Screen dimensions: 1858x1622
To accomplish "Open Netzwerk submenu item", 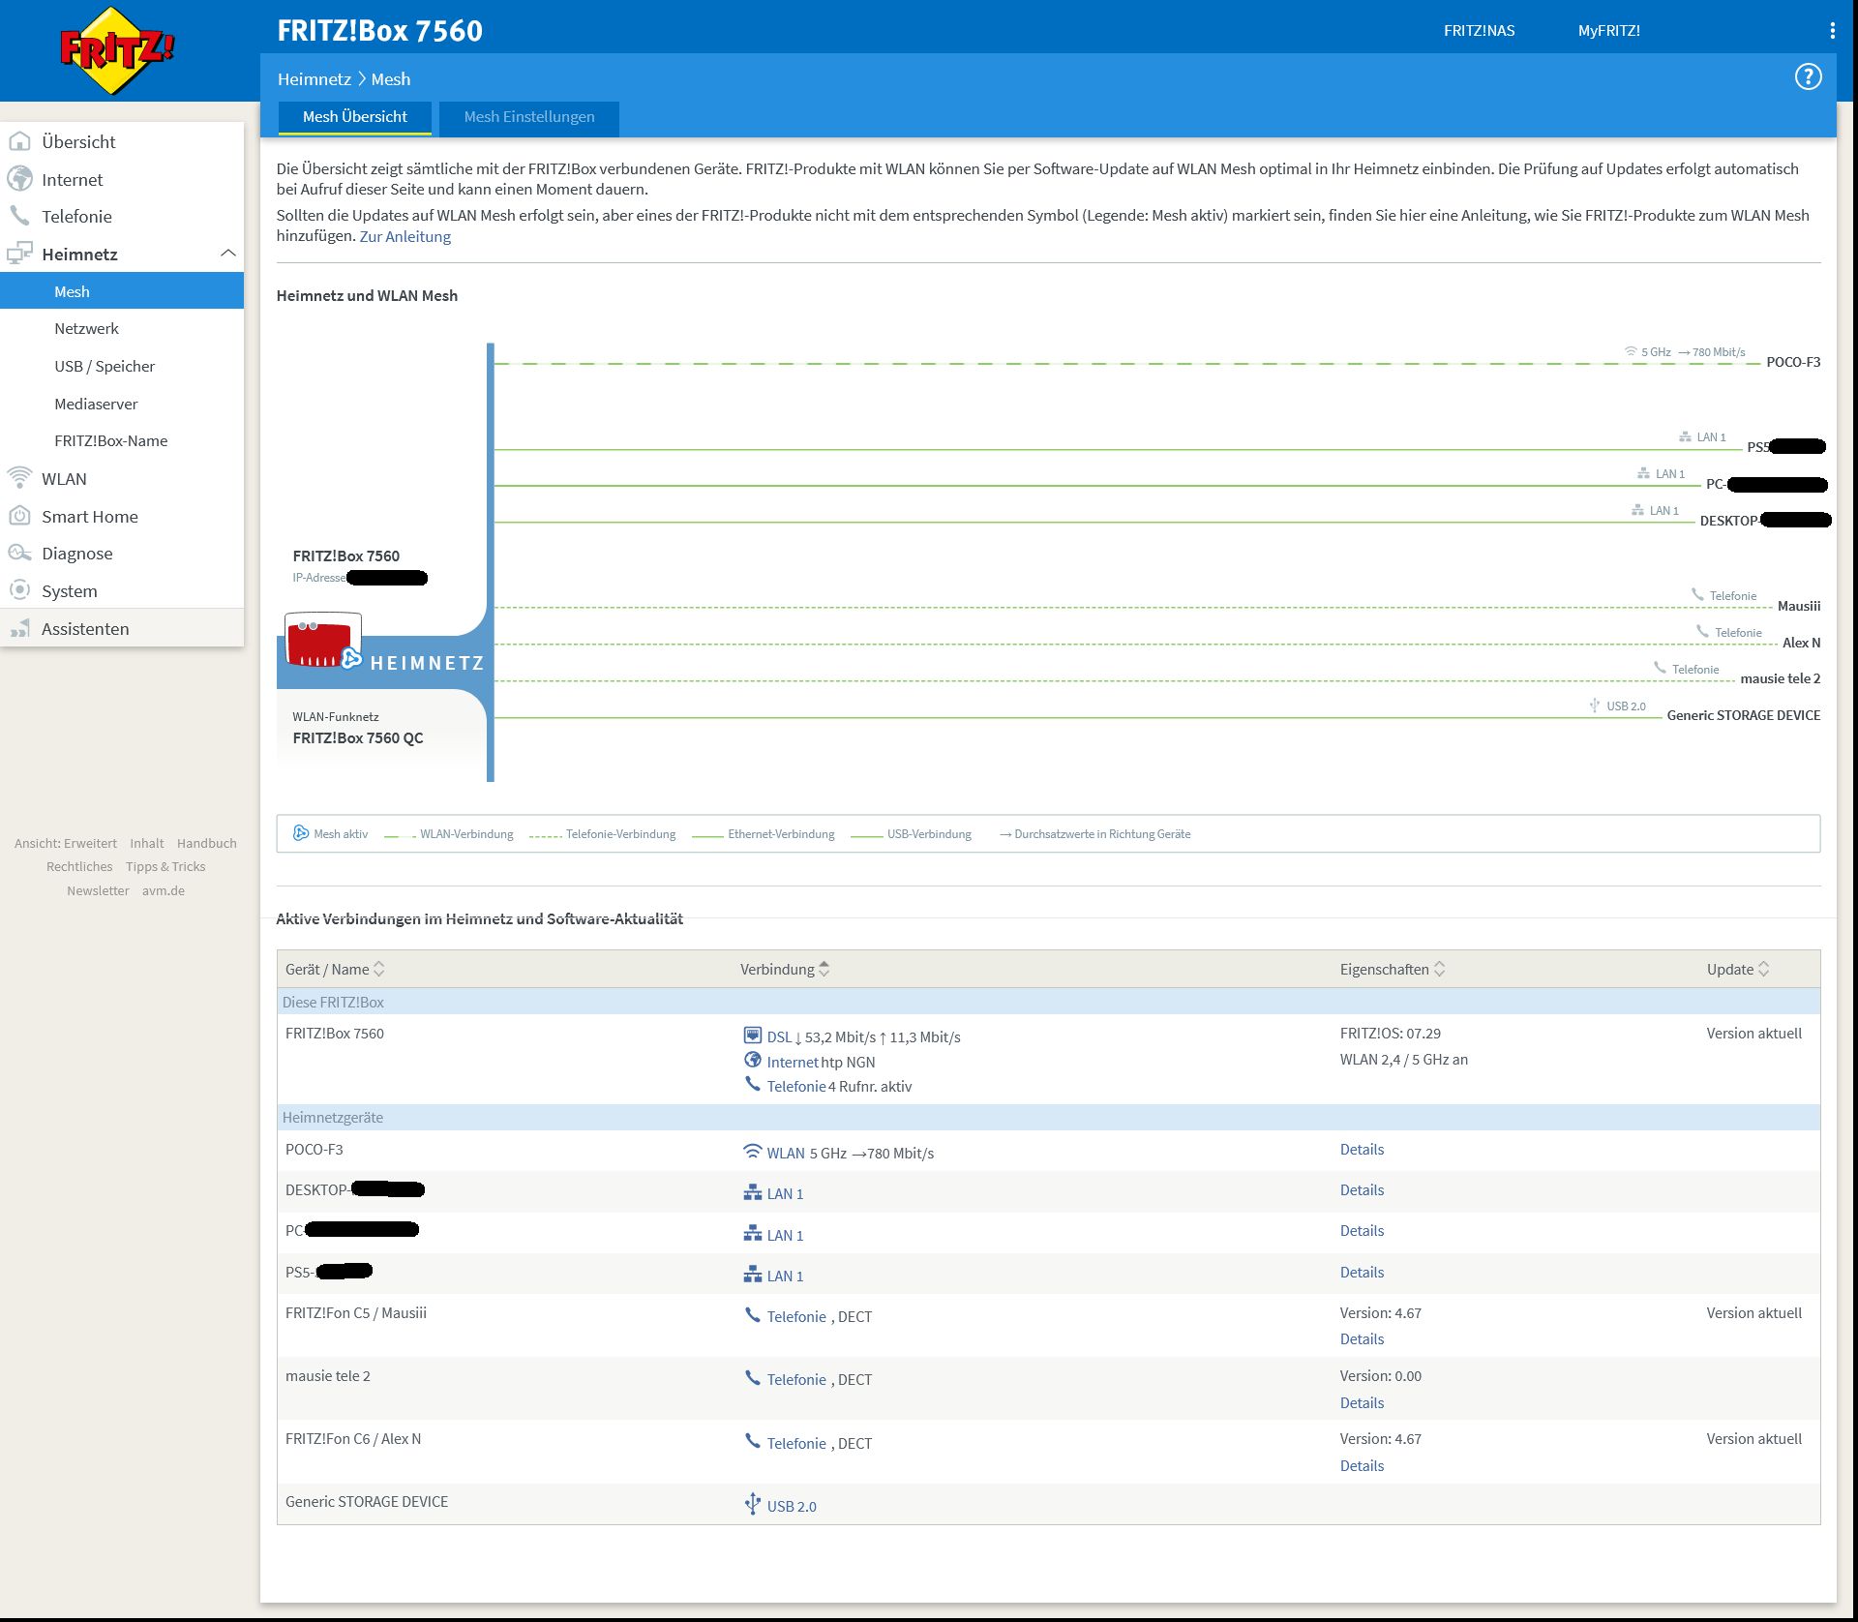I will coord(86,328).
